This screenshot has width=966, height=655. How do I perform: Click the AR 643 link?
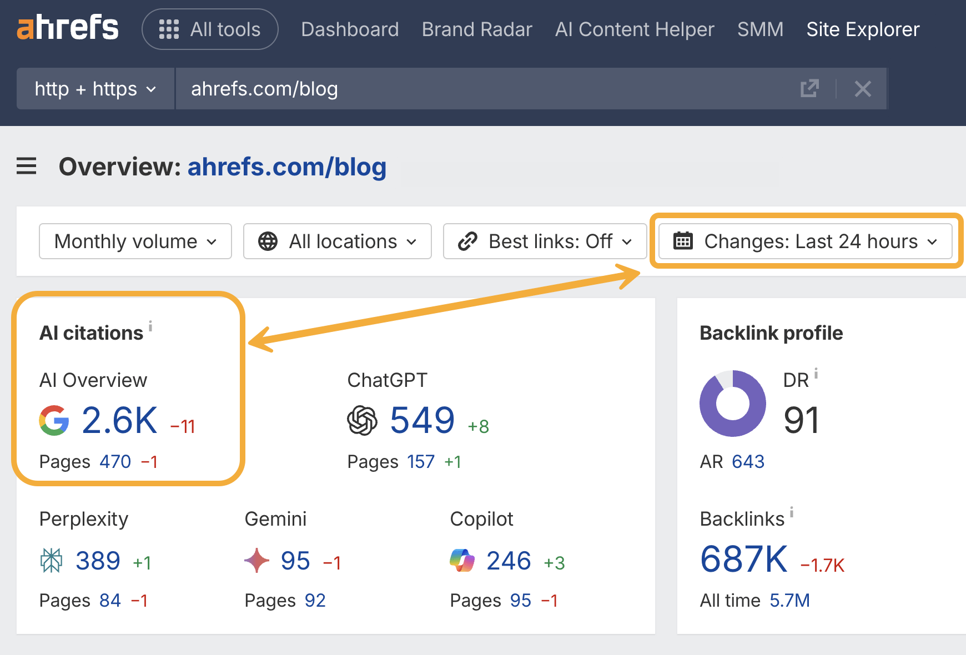pyautogui.click(x=748, y=461)
